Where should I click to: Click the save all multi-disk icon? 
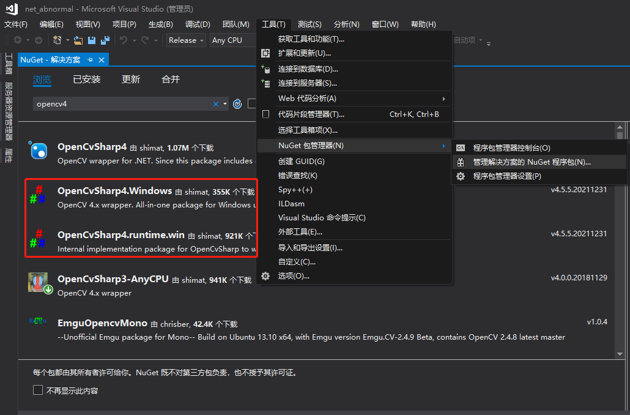(105, 40)
